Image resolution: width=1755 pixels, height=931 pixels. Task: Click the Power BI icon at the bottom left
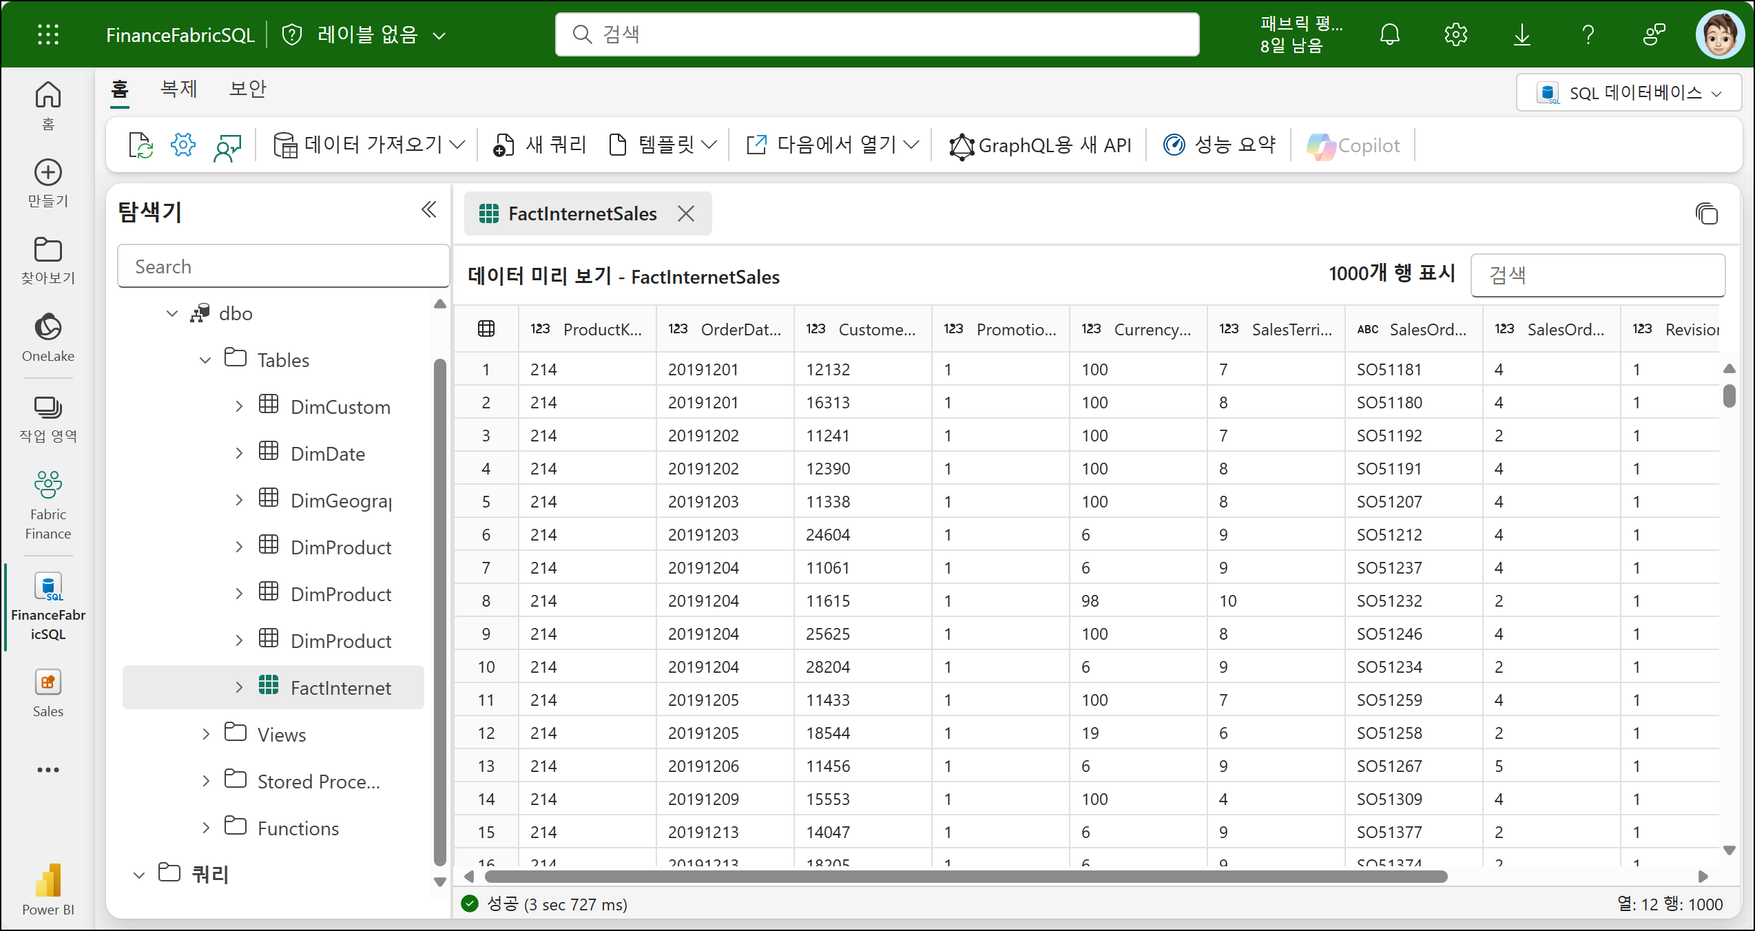[x=48, y=890]
